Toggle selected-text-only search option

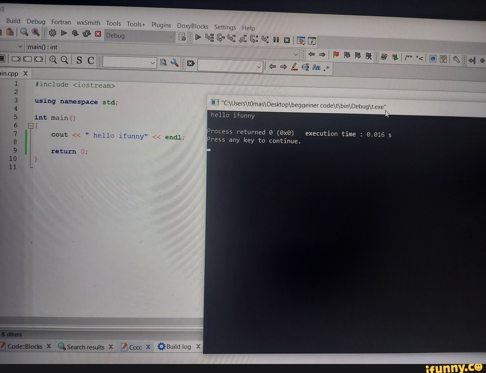[x=305, y=67]
